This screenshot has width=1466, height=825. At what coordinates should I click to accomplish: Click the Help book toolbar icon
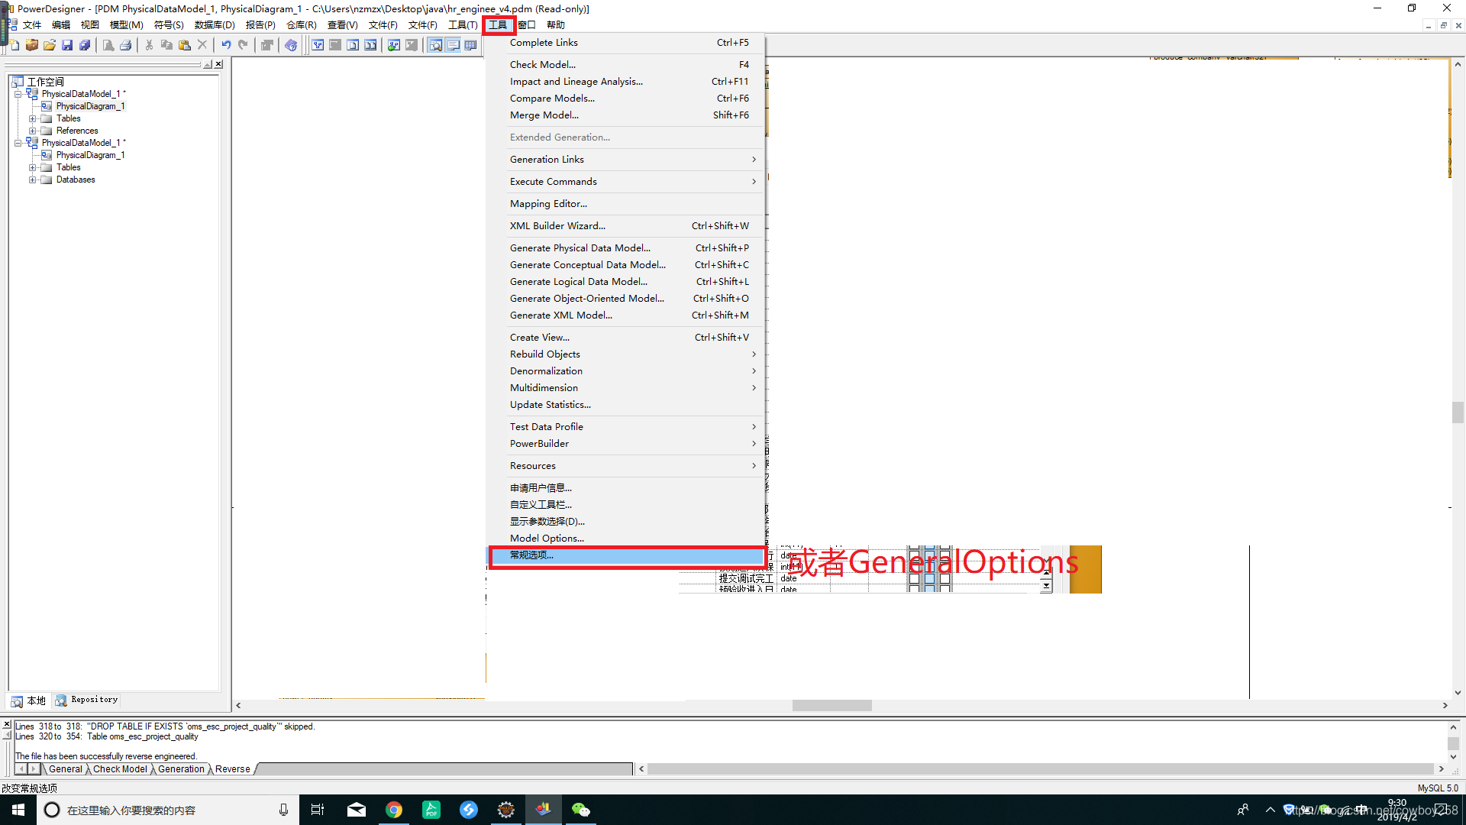point(291,45)
